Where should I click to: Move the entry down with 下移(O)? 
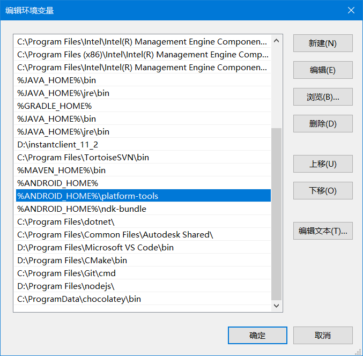(x=323, y=190)
